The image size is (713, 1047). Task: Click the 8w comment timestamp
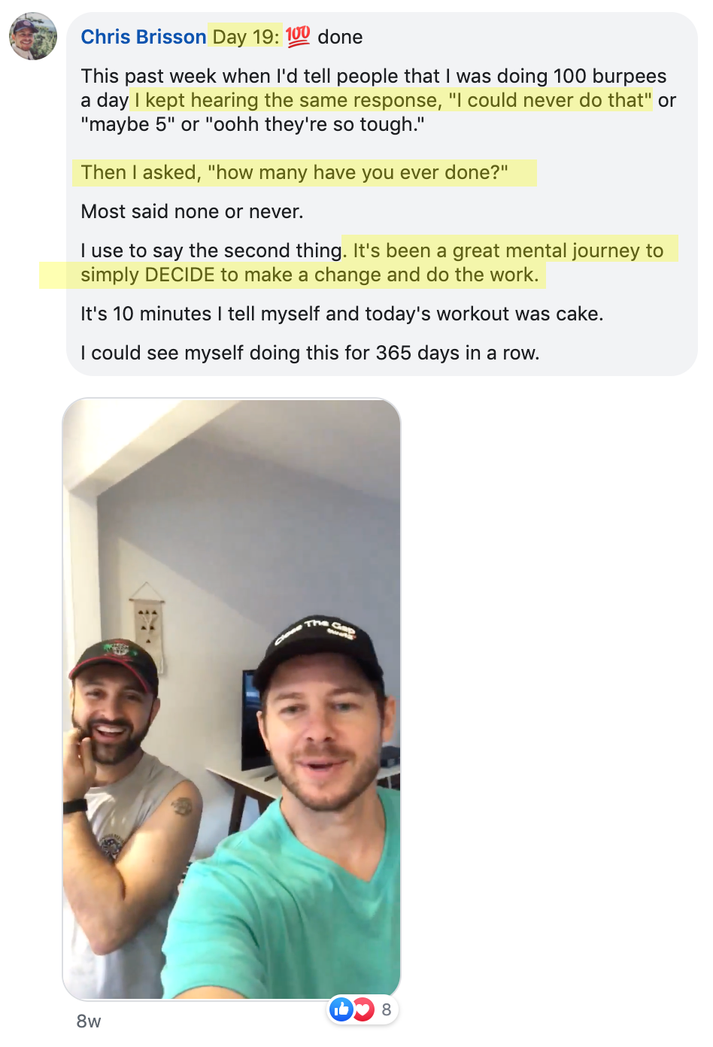tap(89, 1021)
